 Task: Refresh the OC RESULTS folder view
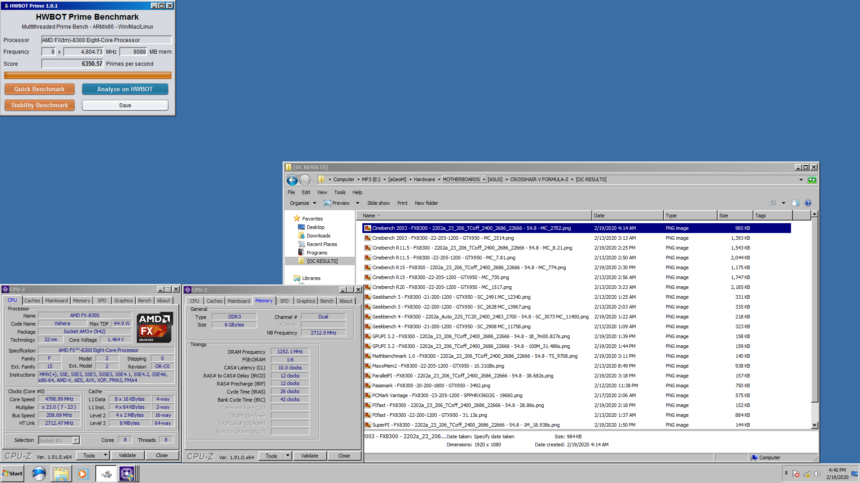pos(812,180)
